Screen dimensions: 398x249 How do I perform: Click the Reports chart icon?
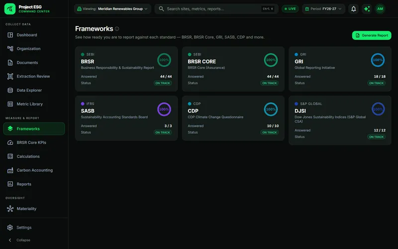pos(10,184)
